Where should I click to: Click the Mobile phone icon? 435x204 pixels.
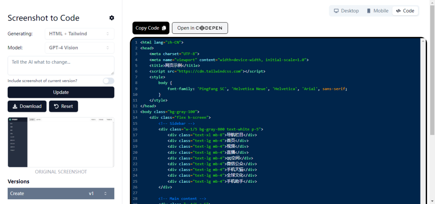[x=369, y=11]
